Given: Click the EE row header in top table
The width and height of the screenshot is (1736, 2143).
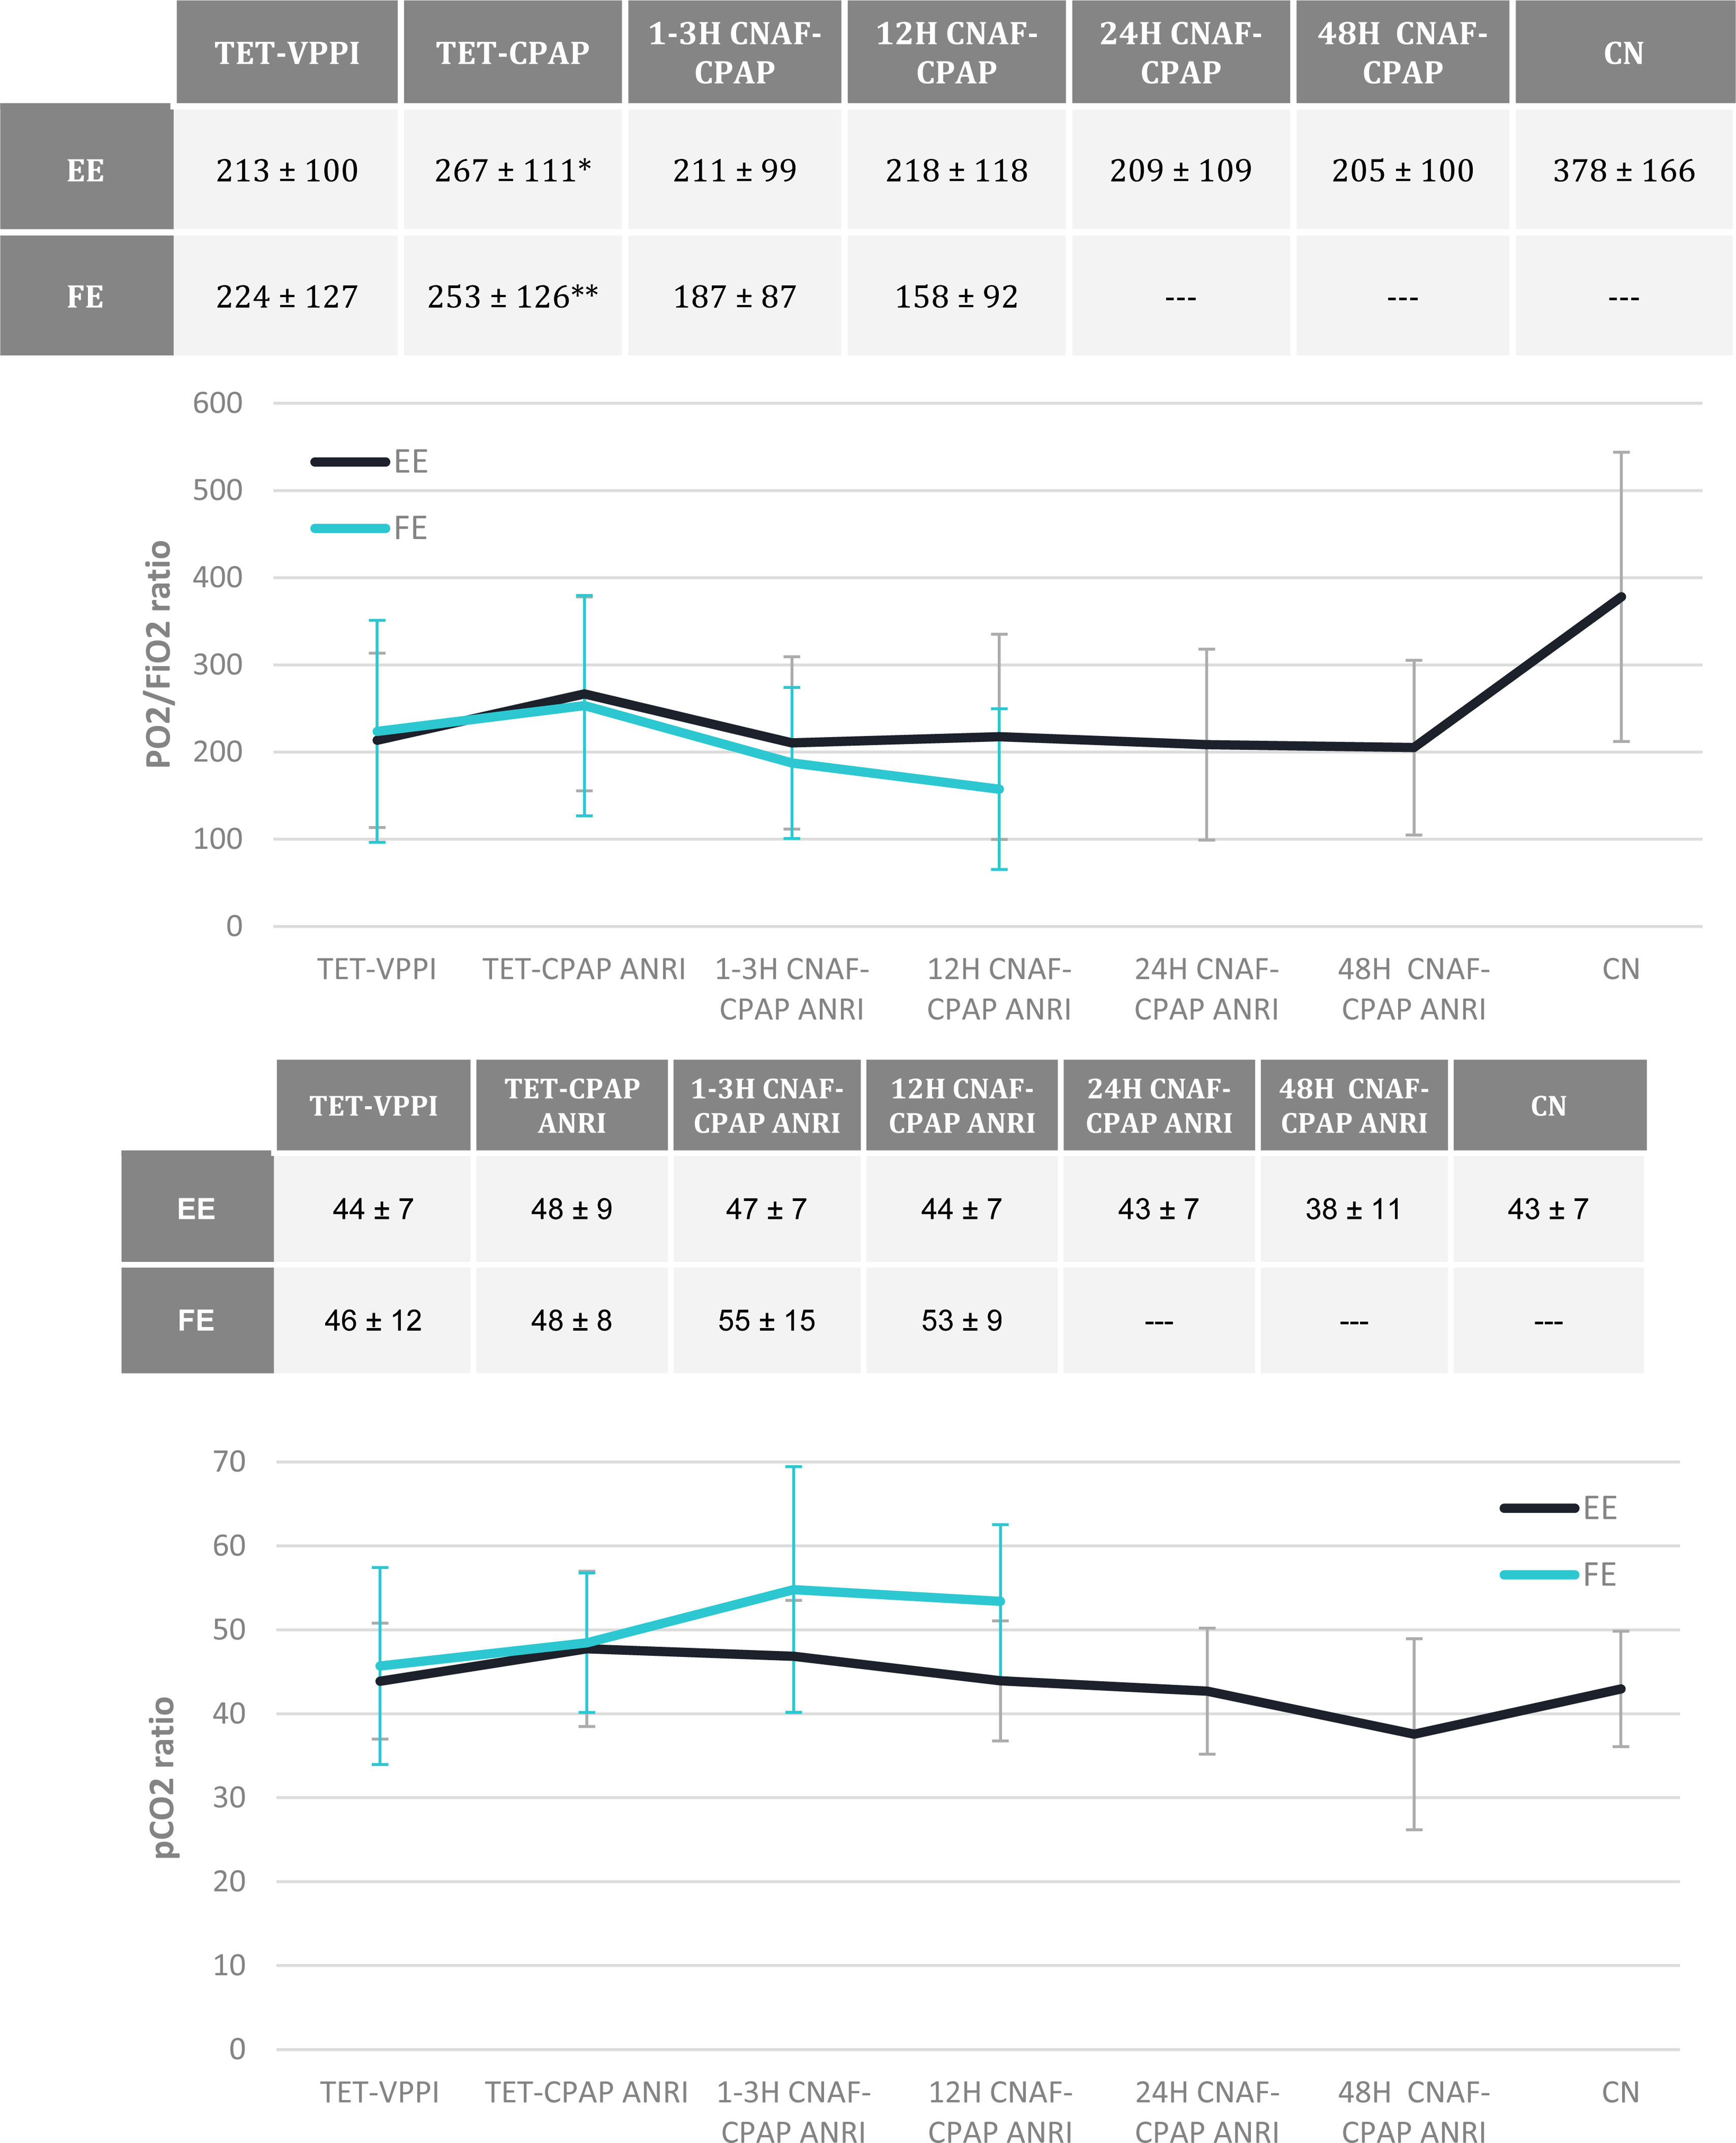Looking at the screenshot, I should 86,171.
